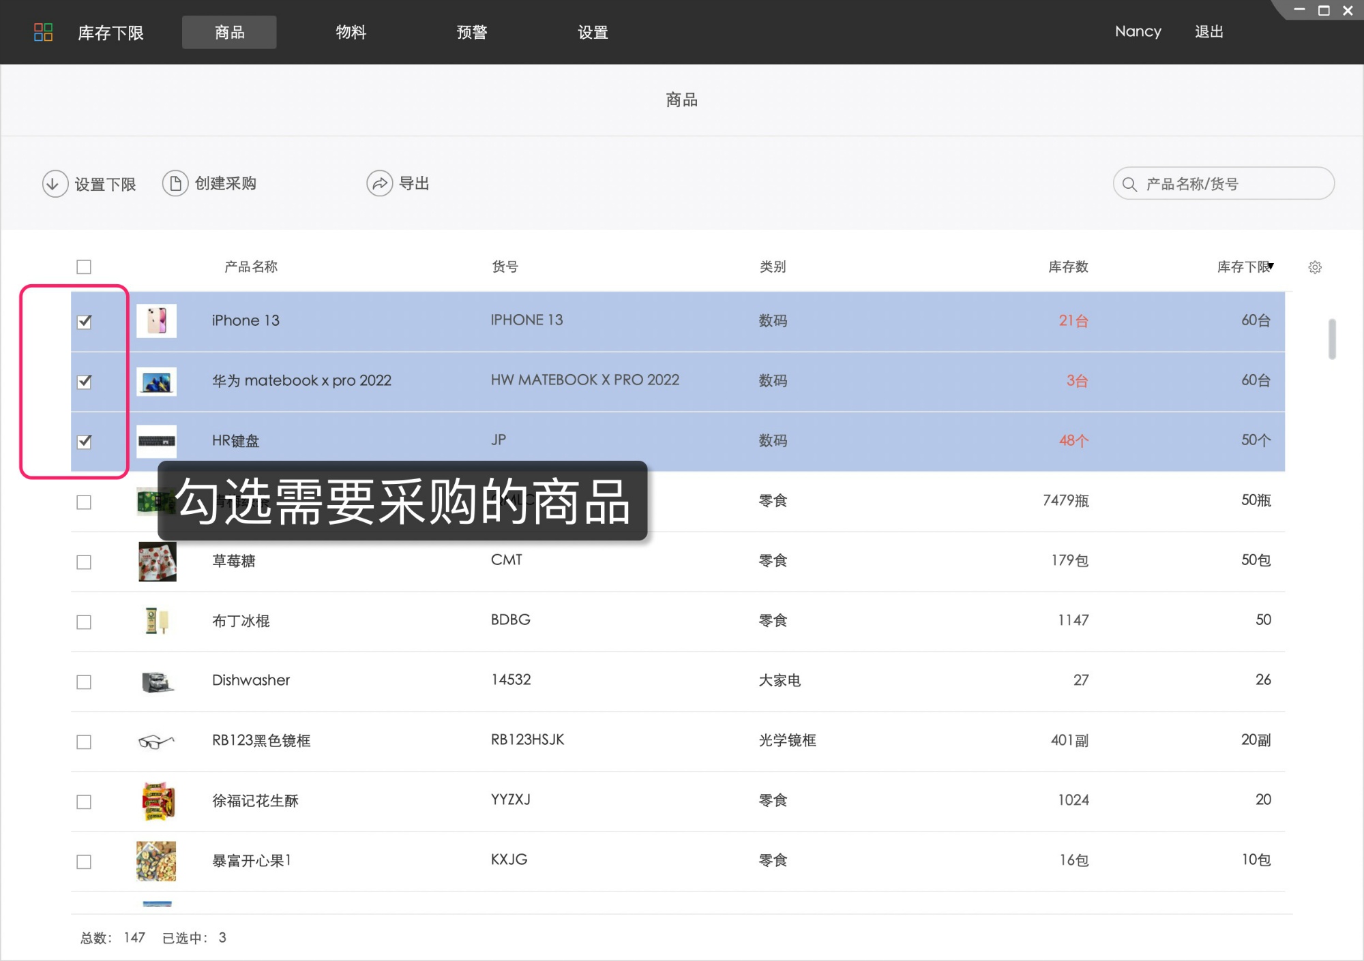
Task: Click the 导出 share icon
Action: 379,183
